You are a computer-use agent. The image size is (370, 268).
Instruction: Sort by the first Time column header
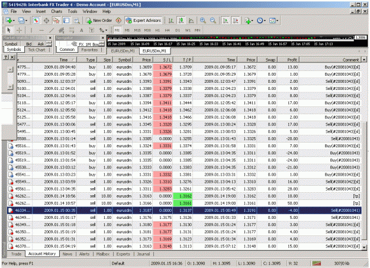pos(55,60)
